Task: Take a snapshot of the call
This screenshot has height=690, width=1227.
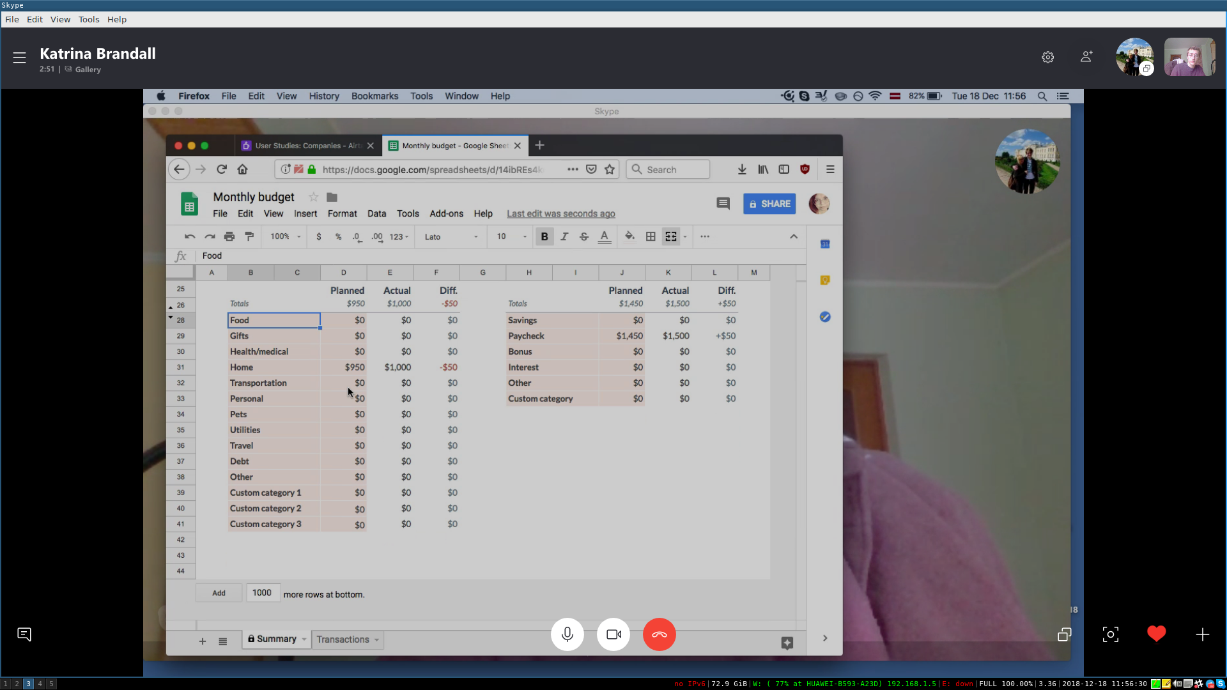Action: pos(1111,634)
